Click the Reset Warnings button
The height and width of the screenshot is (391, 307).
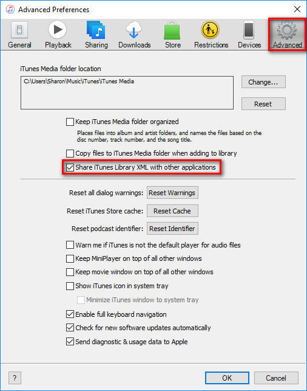(x=172, y=193)
